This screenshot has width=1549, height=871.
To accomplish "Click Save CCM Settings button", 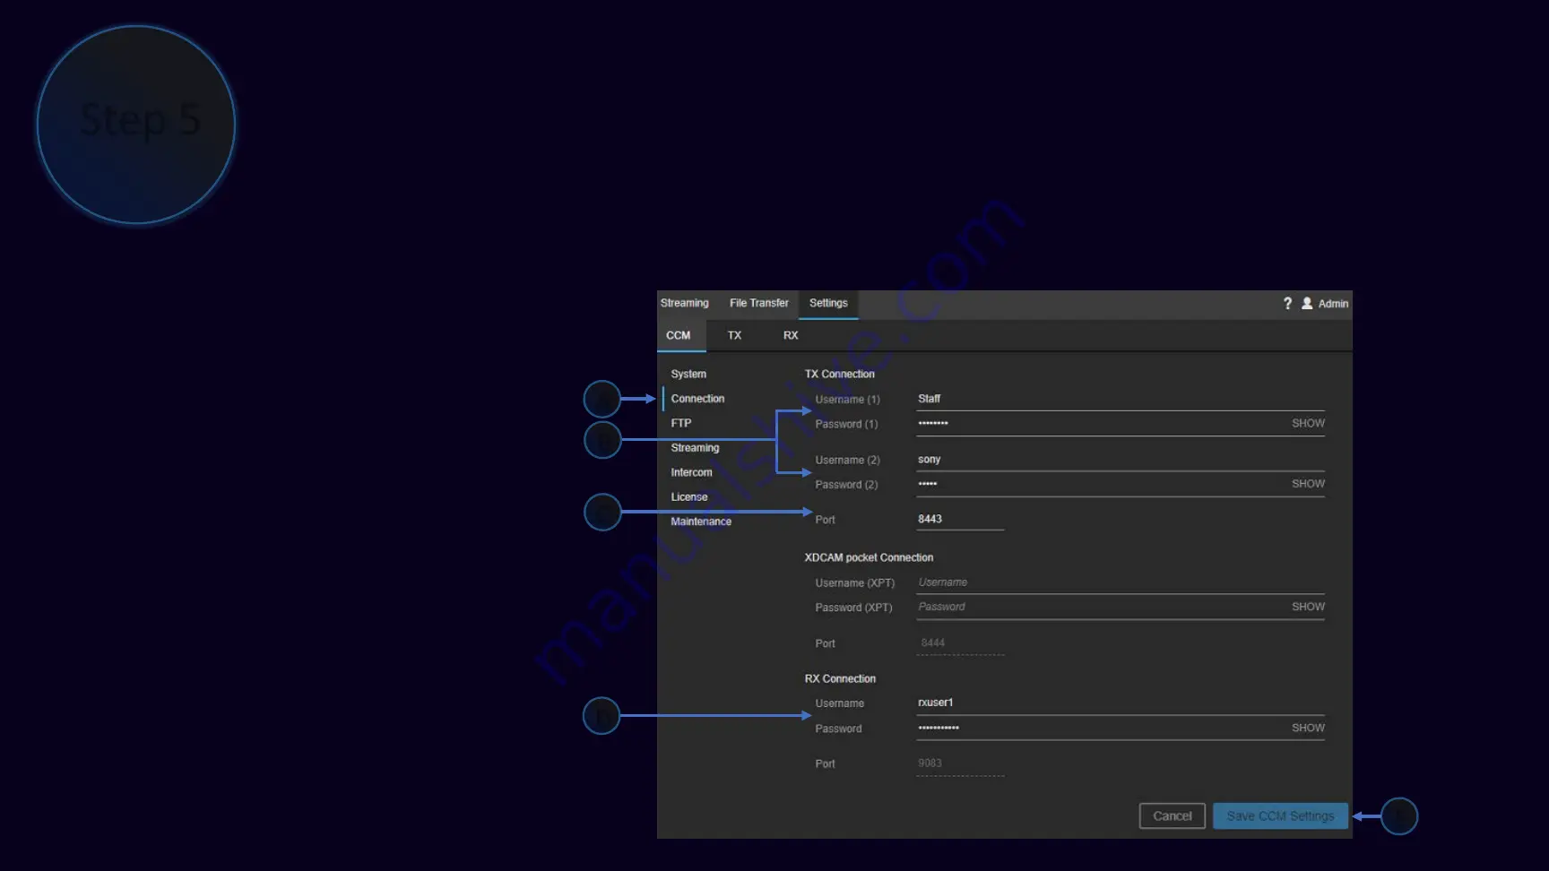I will click(1280, 816).
